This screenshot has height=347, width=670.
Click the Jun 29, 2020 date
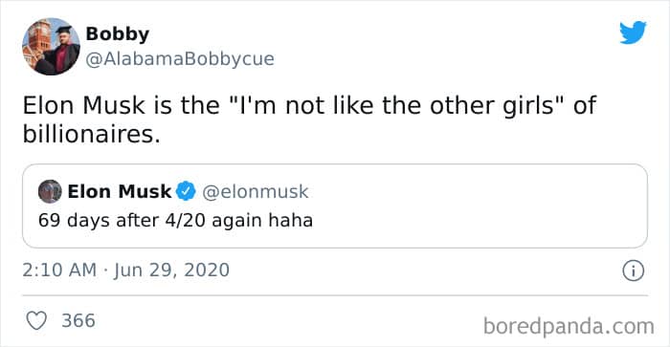(x=171, y=271)
